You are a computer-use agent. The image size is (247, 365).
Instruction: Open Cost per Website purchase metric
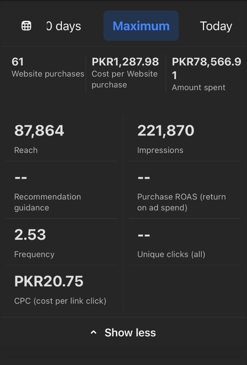125,73
